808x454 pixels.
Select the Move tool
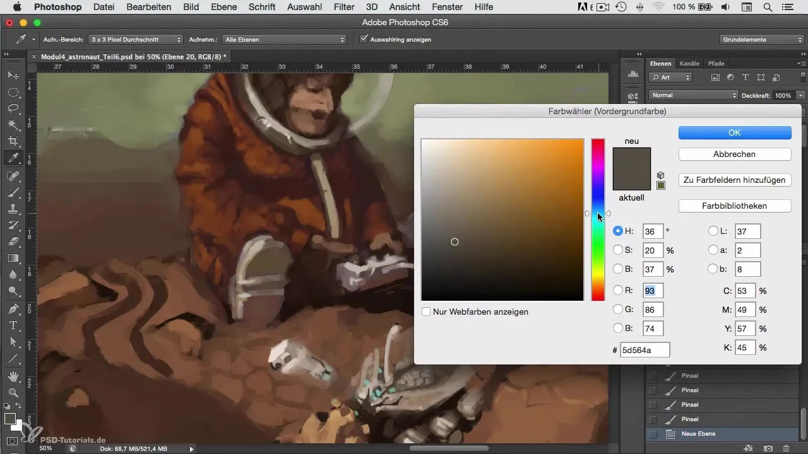(x=13, y=75)
